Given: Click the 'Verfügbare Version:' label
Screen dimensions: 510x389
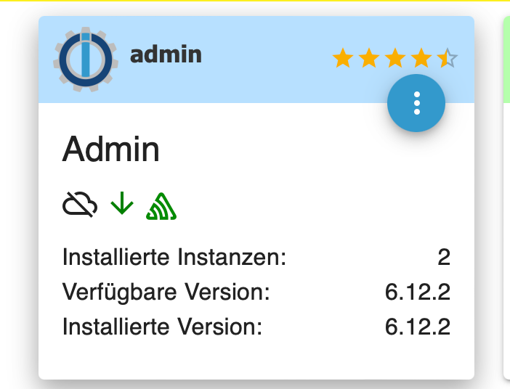Looking at the screenshot, I should point(166,292).
